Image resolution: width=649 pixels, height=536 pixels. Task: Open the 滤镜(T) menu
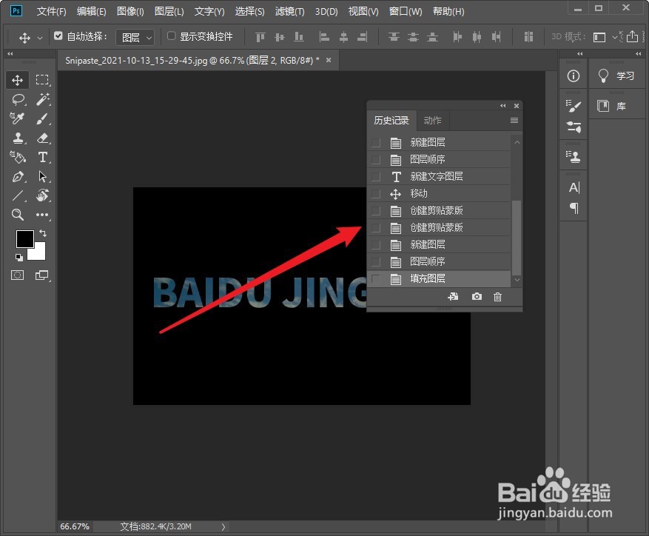pyautogui.click(x=290, y=12)
